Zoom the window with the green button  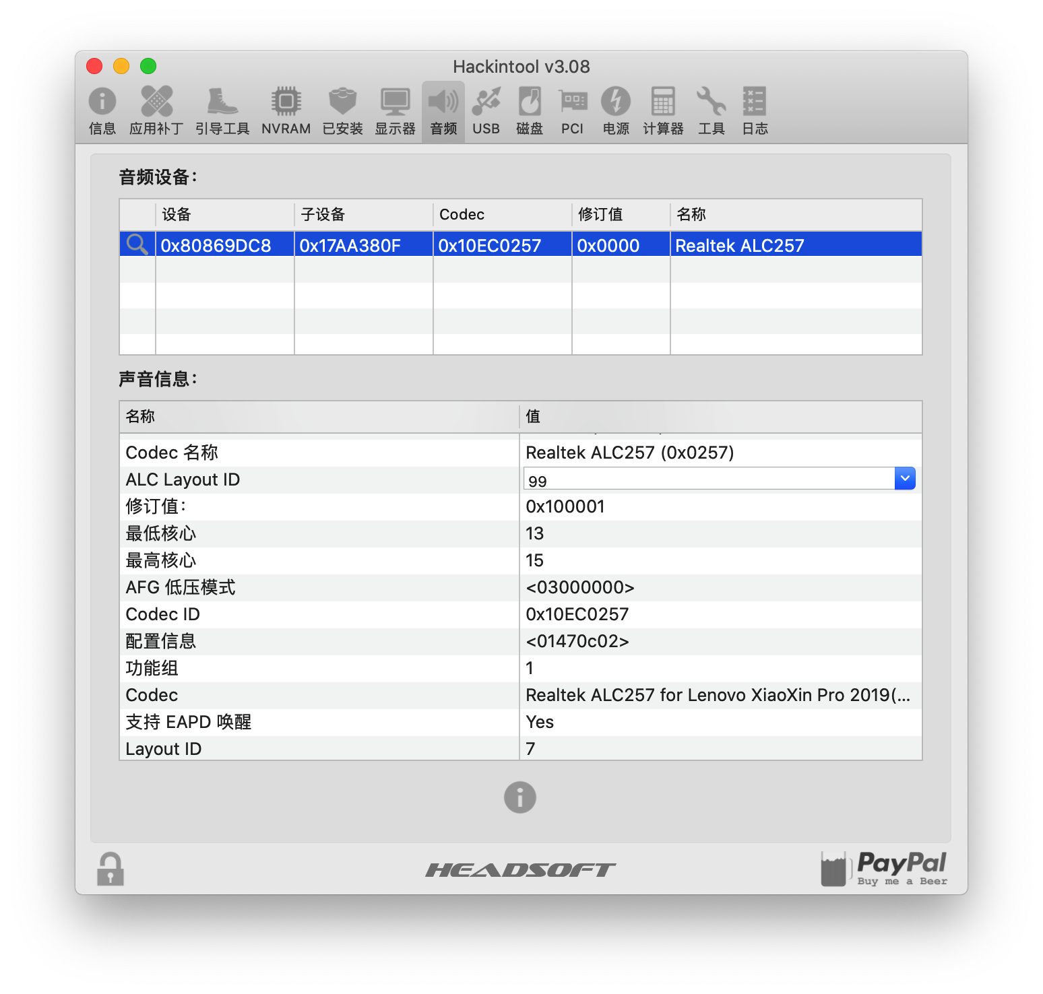148,66
